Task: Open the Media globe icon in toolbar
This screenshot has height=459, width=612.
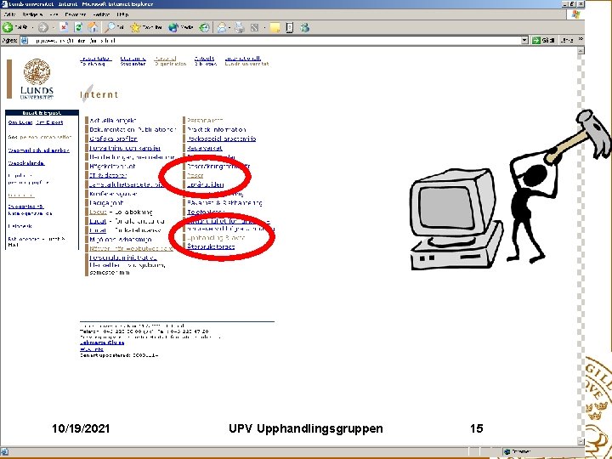Action: (x=173, y=27)
